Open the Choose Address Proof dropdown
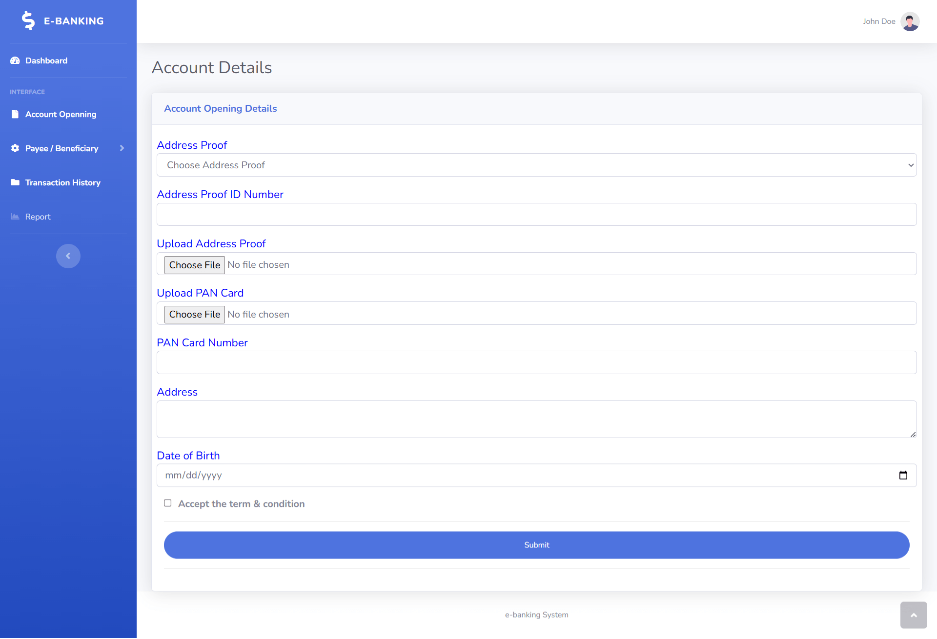Viewport: 937px width, 639px height. 537,165
